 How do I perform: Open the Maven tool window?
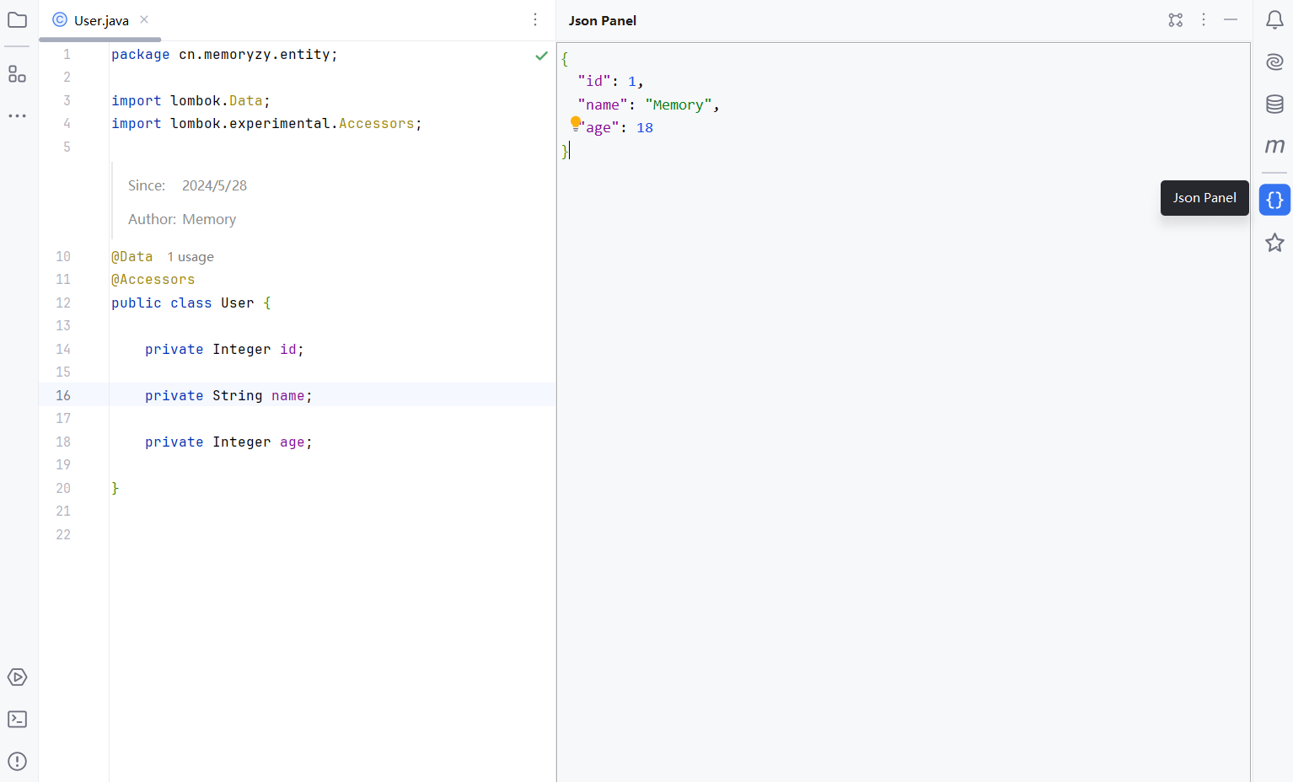tap(1274, 146)
